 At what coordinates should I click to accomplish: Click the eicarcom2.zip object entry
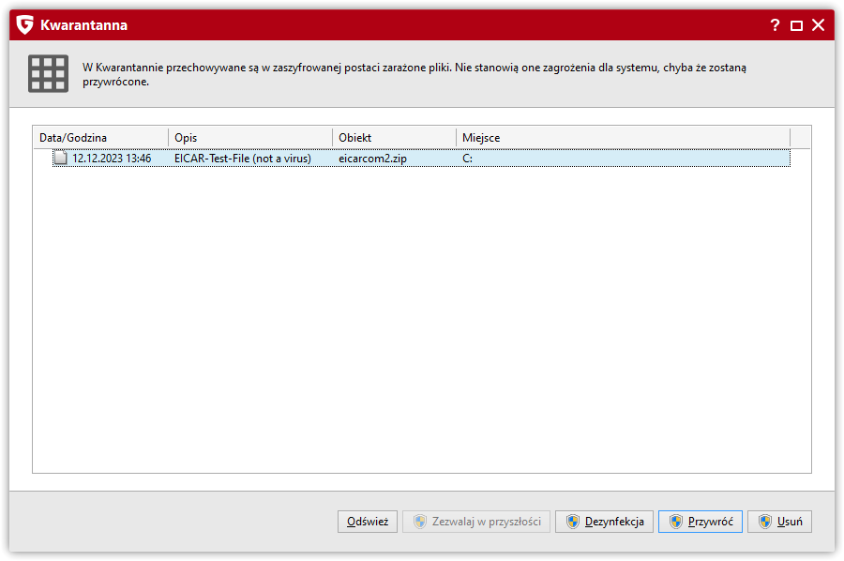coord(372,159)
